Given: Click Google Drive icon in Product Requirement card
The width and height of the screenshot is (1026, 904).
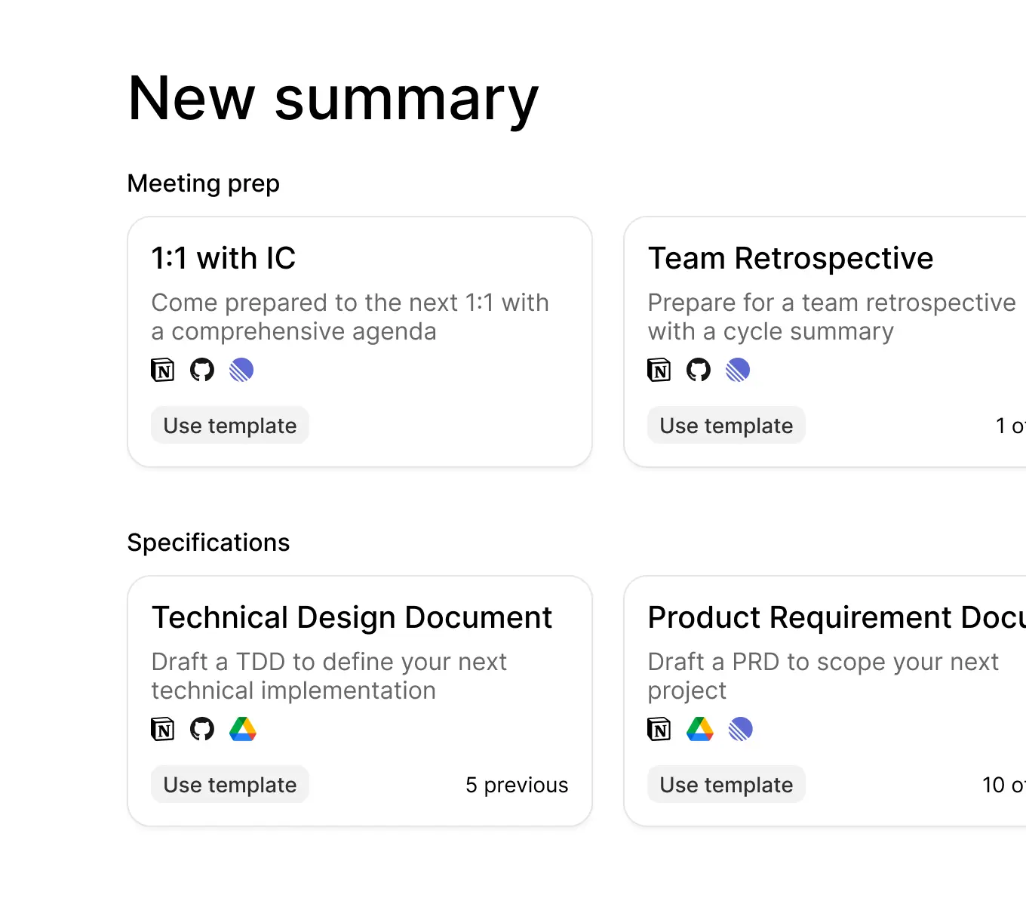Looking at the screenshot, I should (x=700, y=729).
